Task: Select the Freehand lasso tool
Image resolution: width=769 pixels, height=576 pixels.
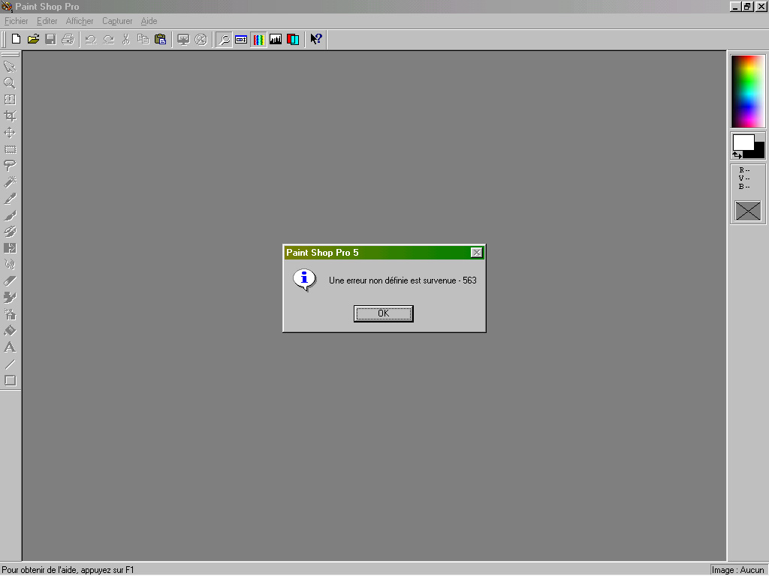Action: tap(10, 166)
